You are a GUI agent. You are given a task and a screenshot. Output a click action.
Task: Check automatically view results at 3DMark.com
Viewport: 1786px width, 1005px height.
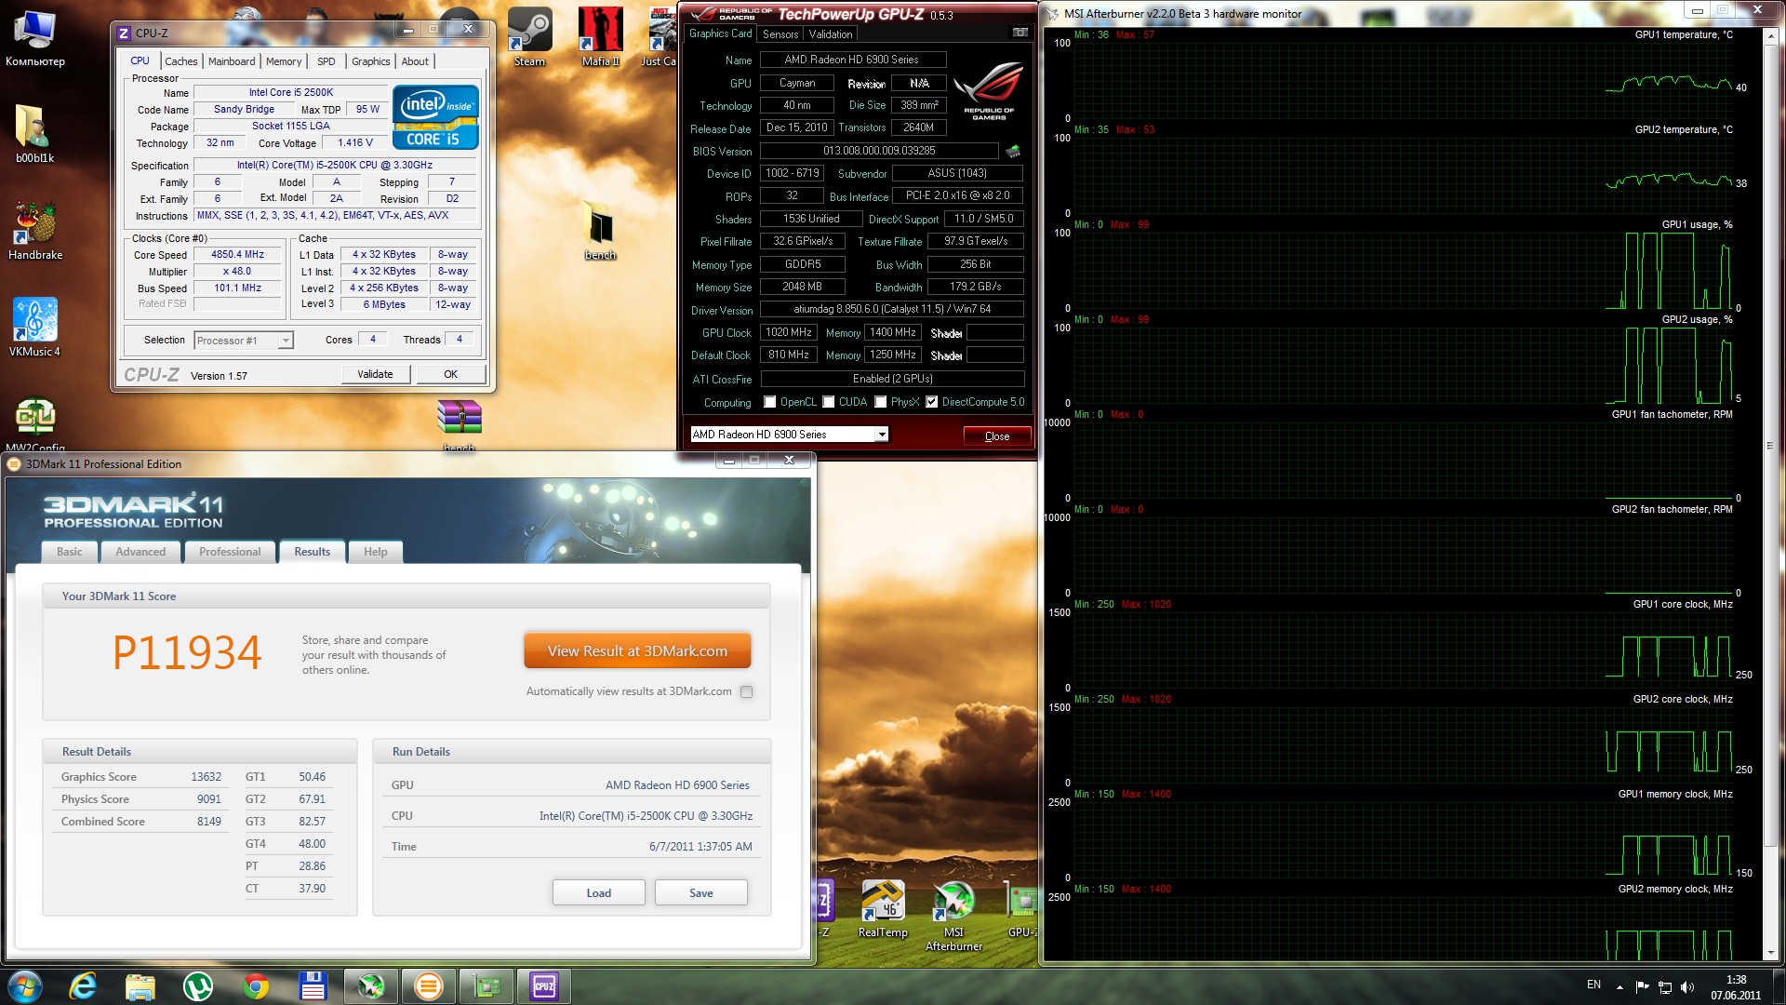point(746,691)
